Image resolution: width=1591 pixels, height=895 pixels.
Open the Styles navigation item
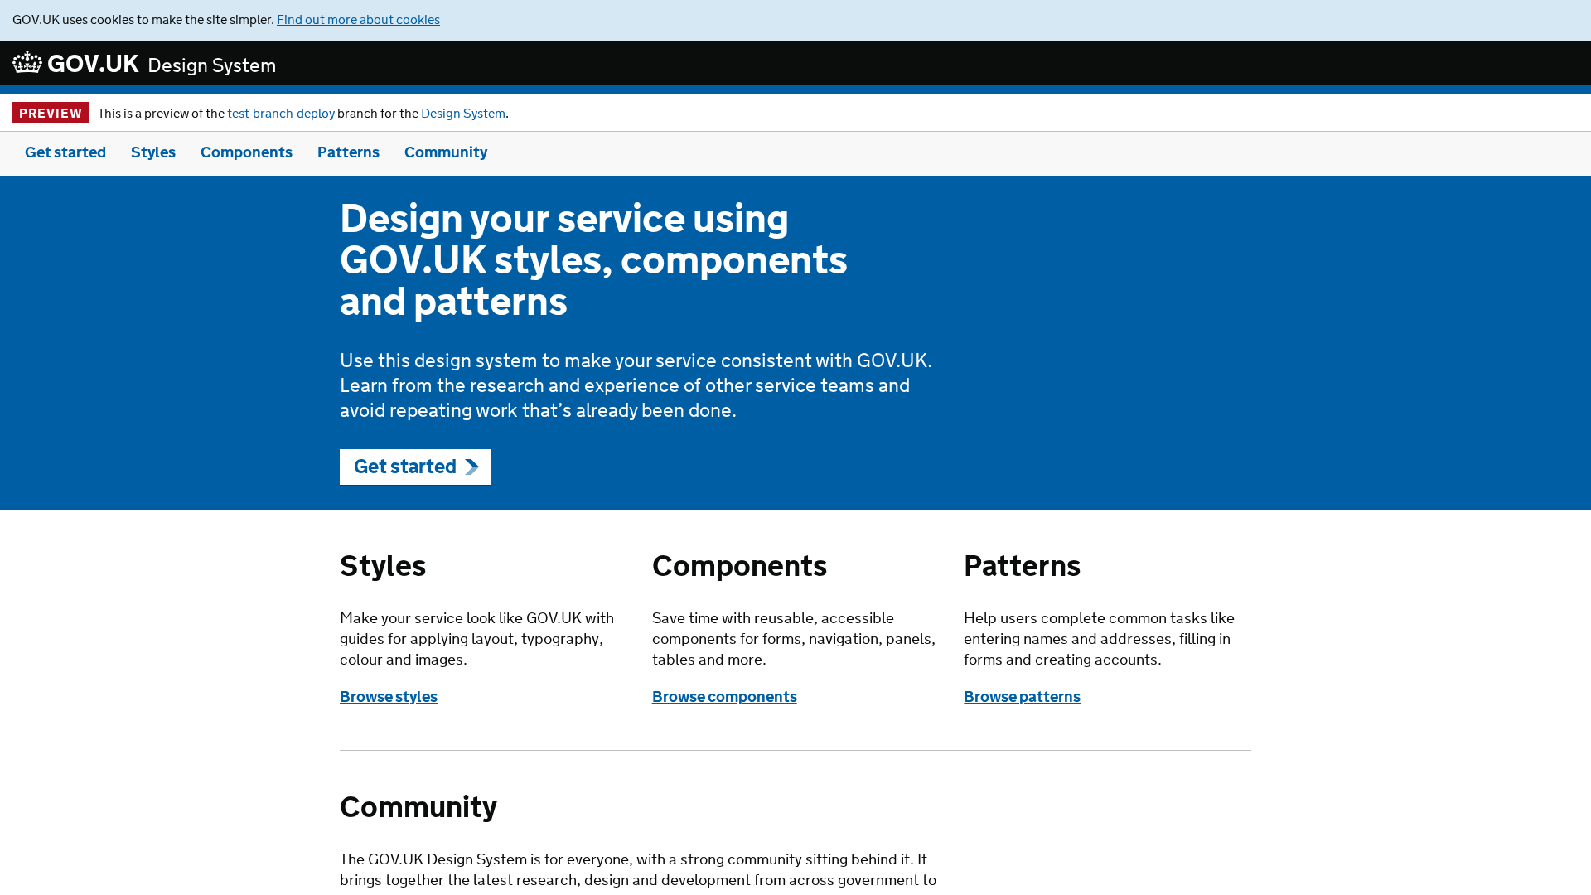click(x=153, y=152)
